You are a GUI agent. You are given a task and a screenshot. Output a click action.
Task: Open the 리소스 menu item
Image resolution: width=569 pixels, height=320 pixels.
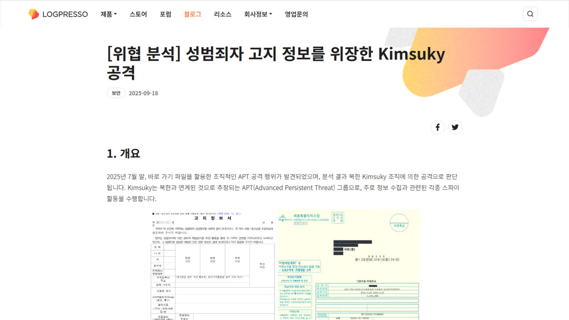pyautogui.click(x=223, y=14)
